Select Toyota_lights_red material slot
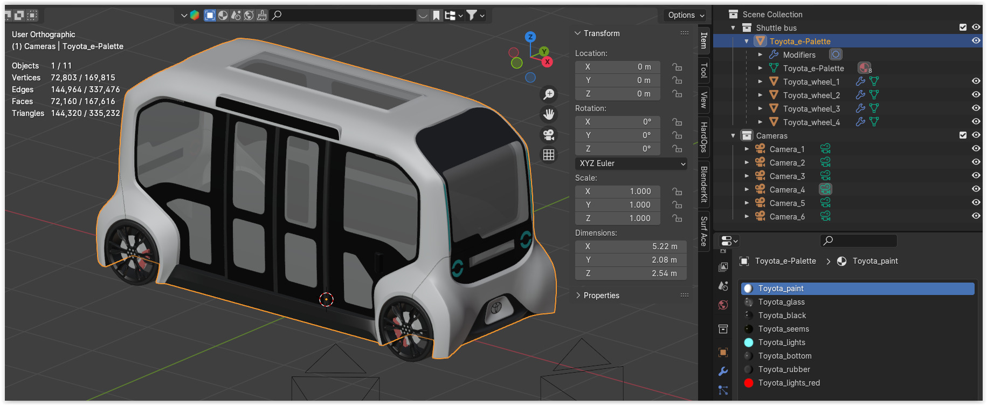The height and width of the screenshot is (405, 987). click(x=858, y=383)
